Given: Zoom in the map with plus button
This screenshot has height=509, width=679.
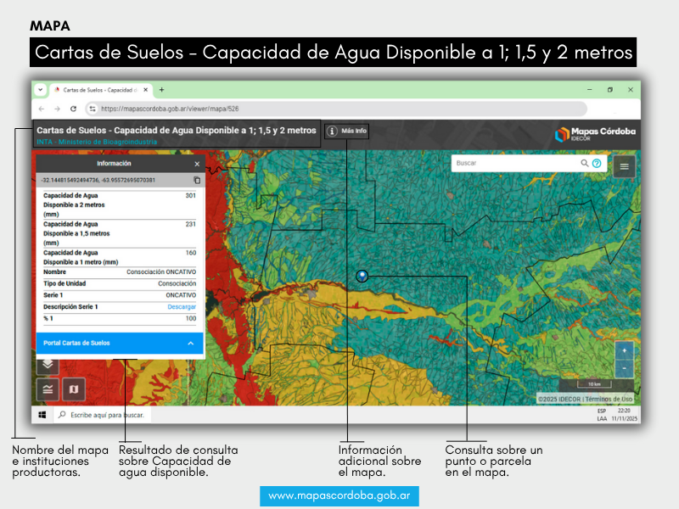Looking at the screenshot, I should click(624, 350).
